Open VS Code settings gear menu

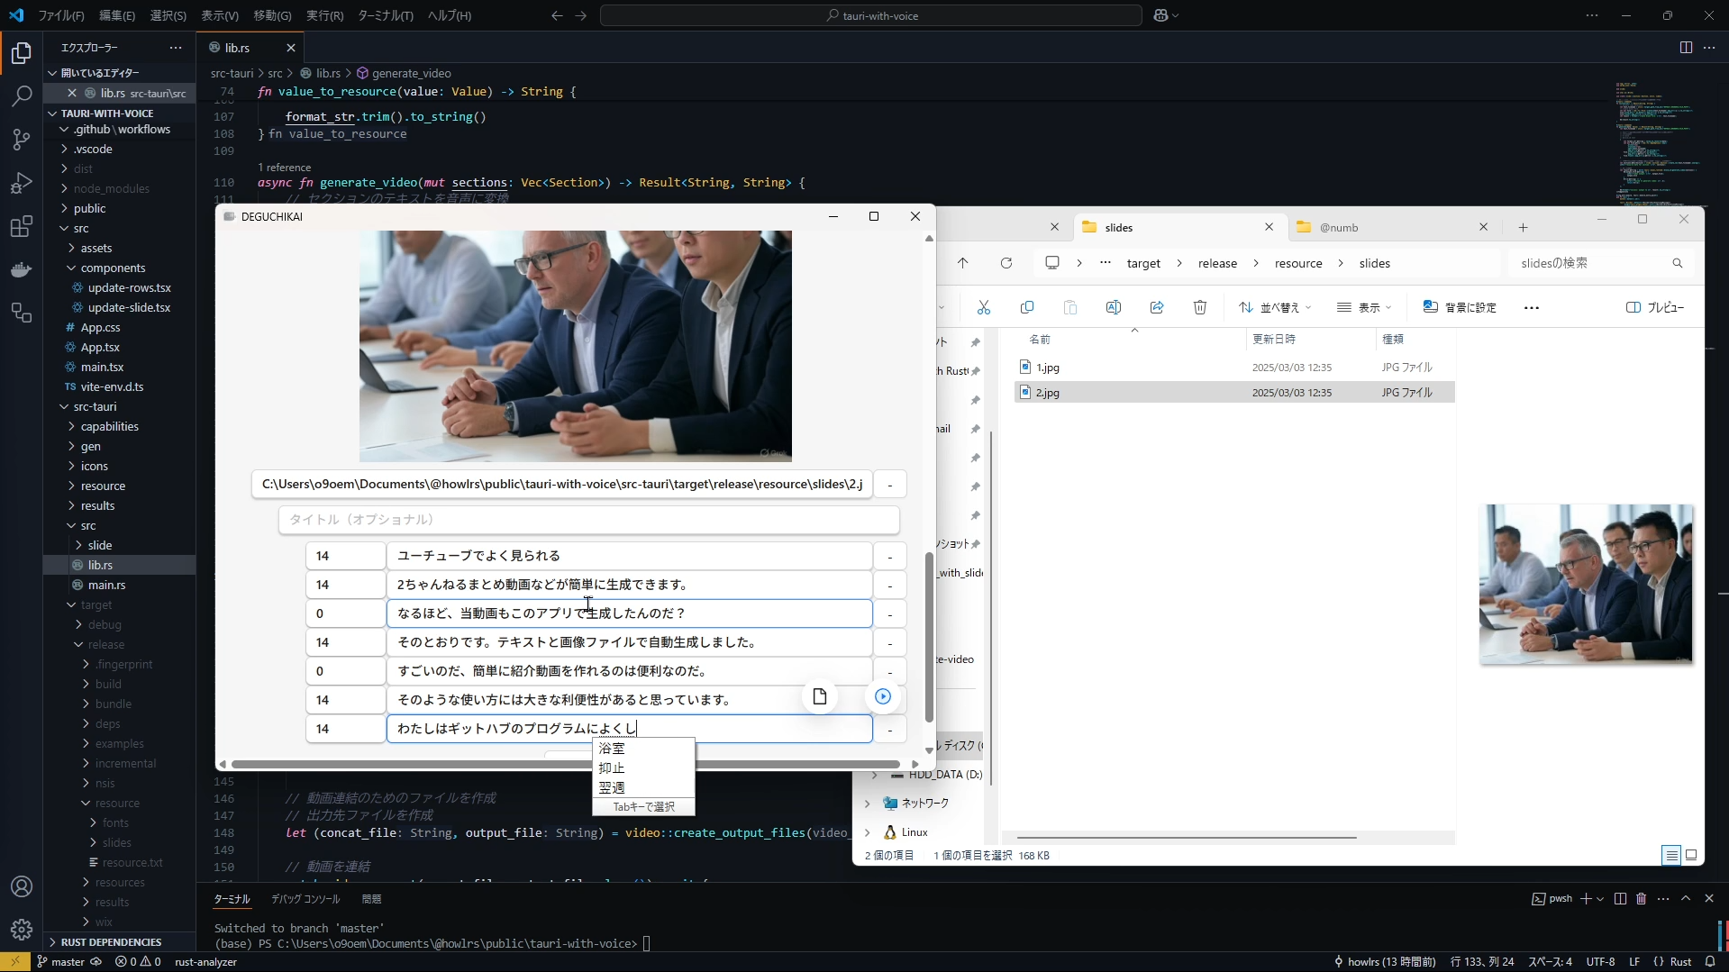point(21,929)
